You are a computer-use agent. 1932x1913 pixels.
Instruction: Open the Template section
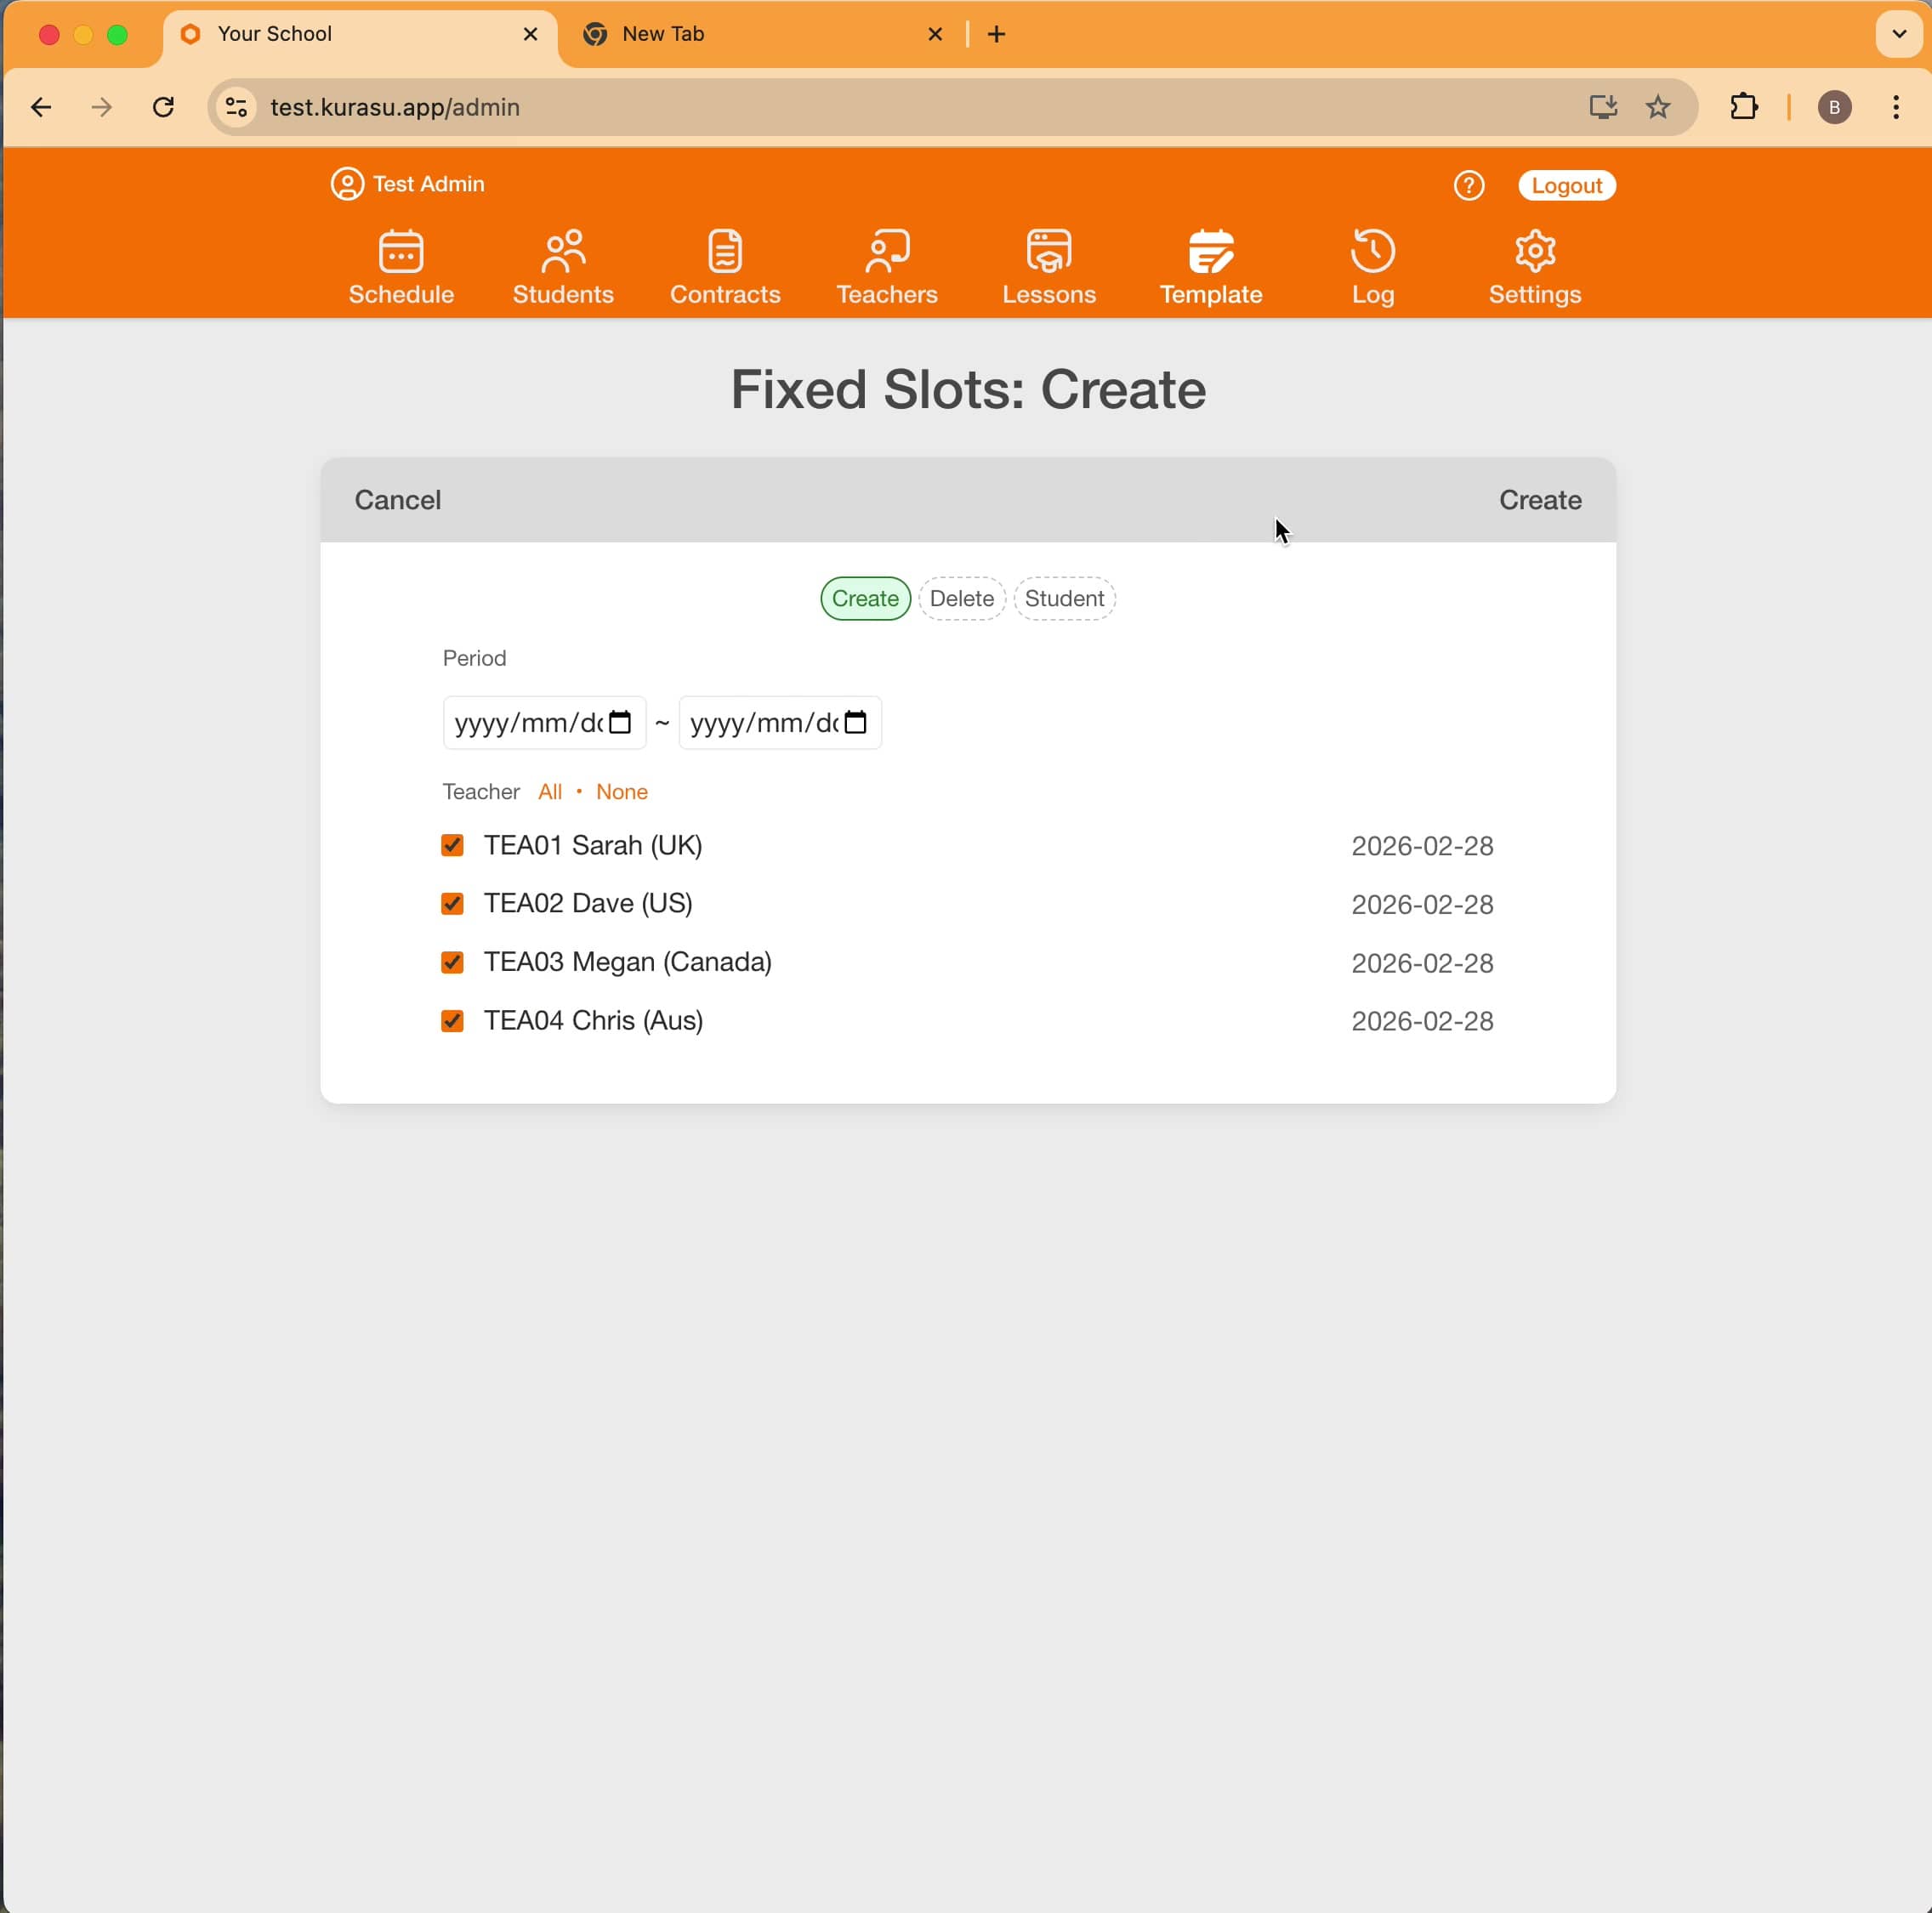click(x=1210, y=267)
